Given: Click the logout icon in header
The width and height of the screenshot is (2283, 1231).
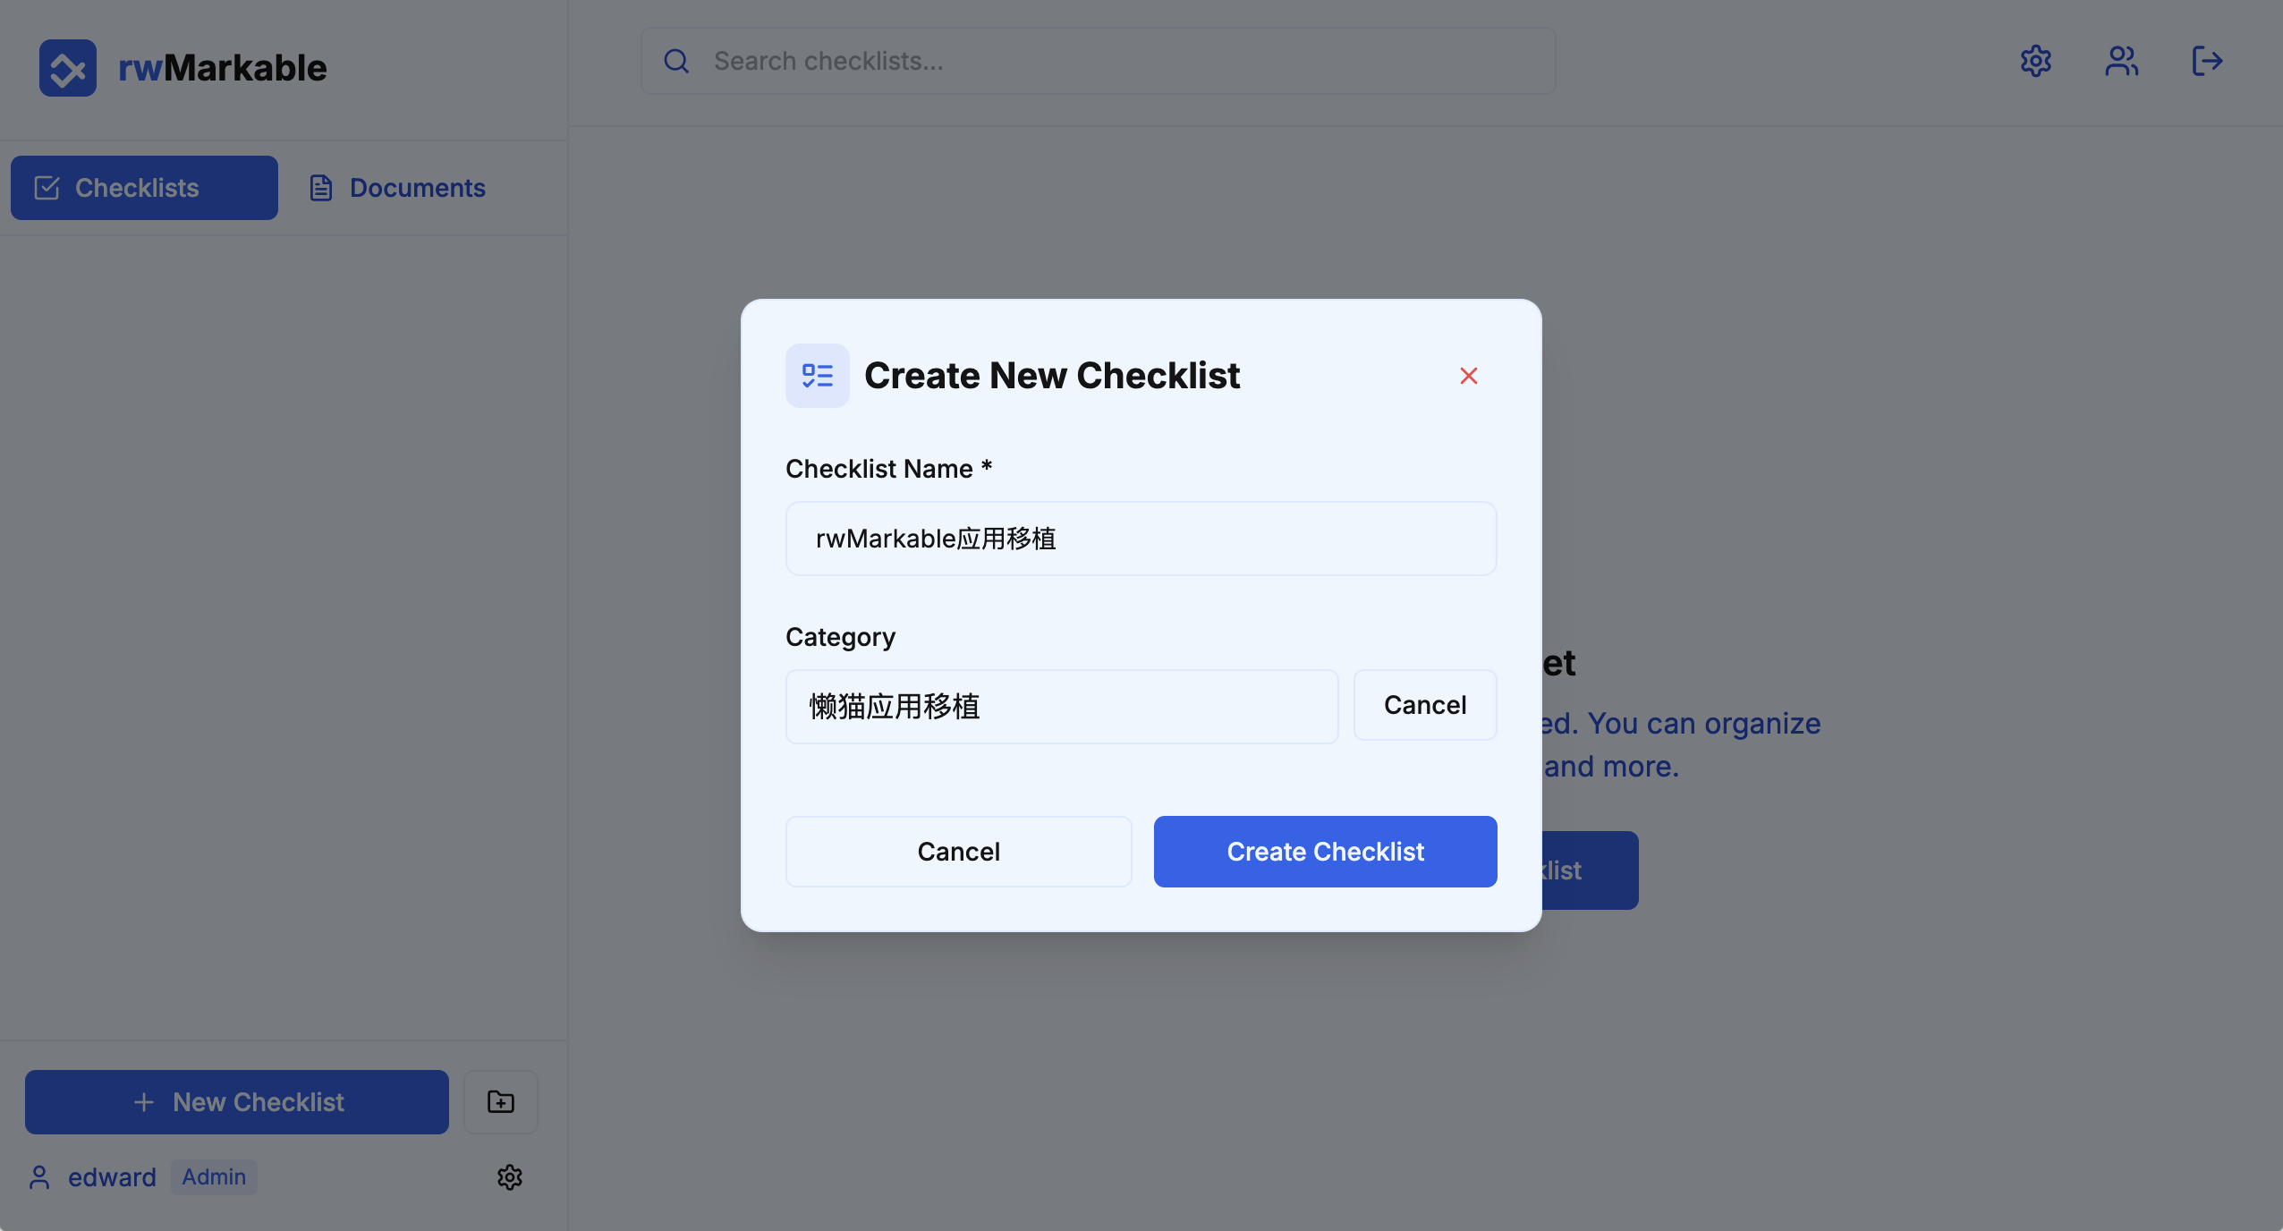Looking at the screenshot, I should [2207, 61].
